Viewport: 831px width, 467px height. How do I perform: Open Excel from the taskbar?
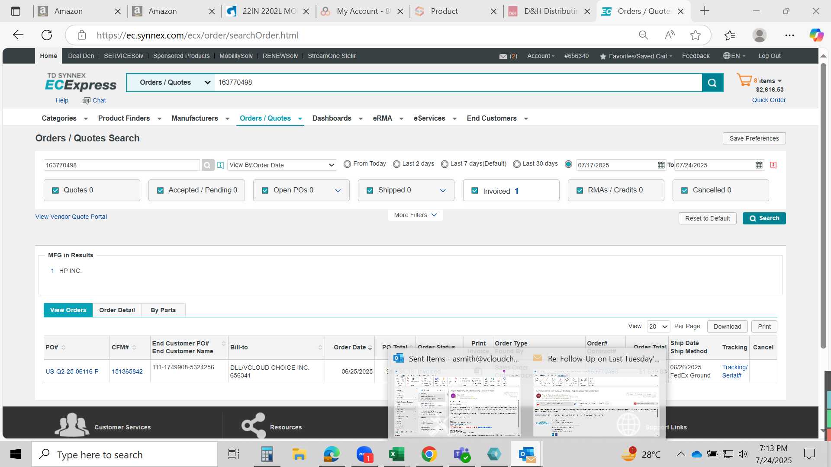[396, 454]
